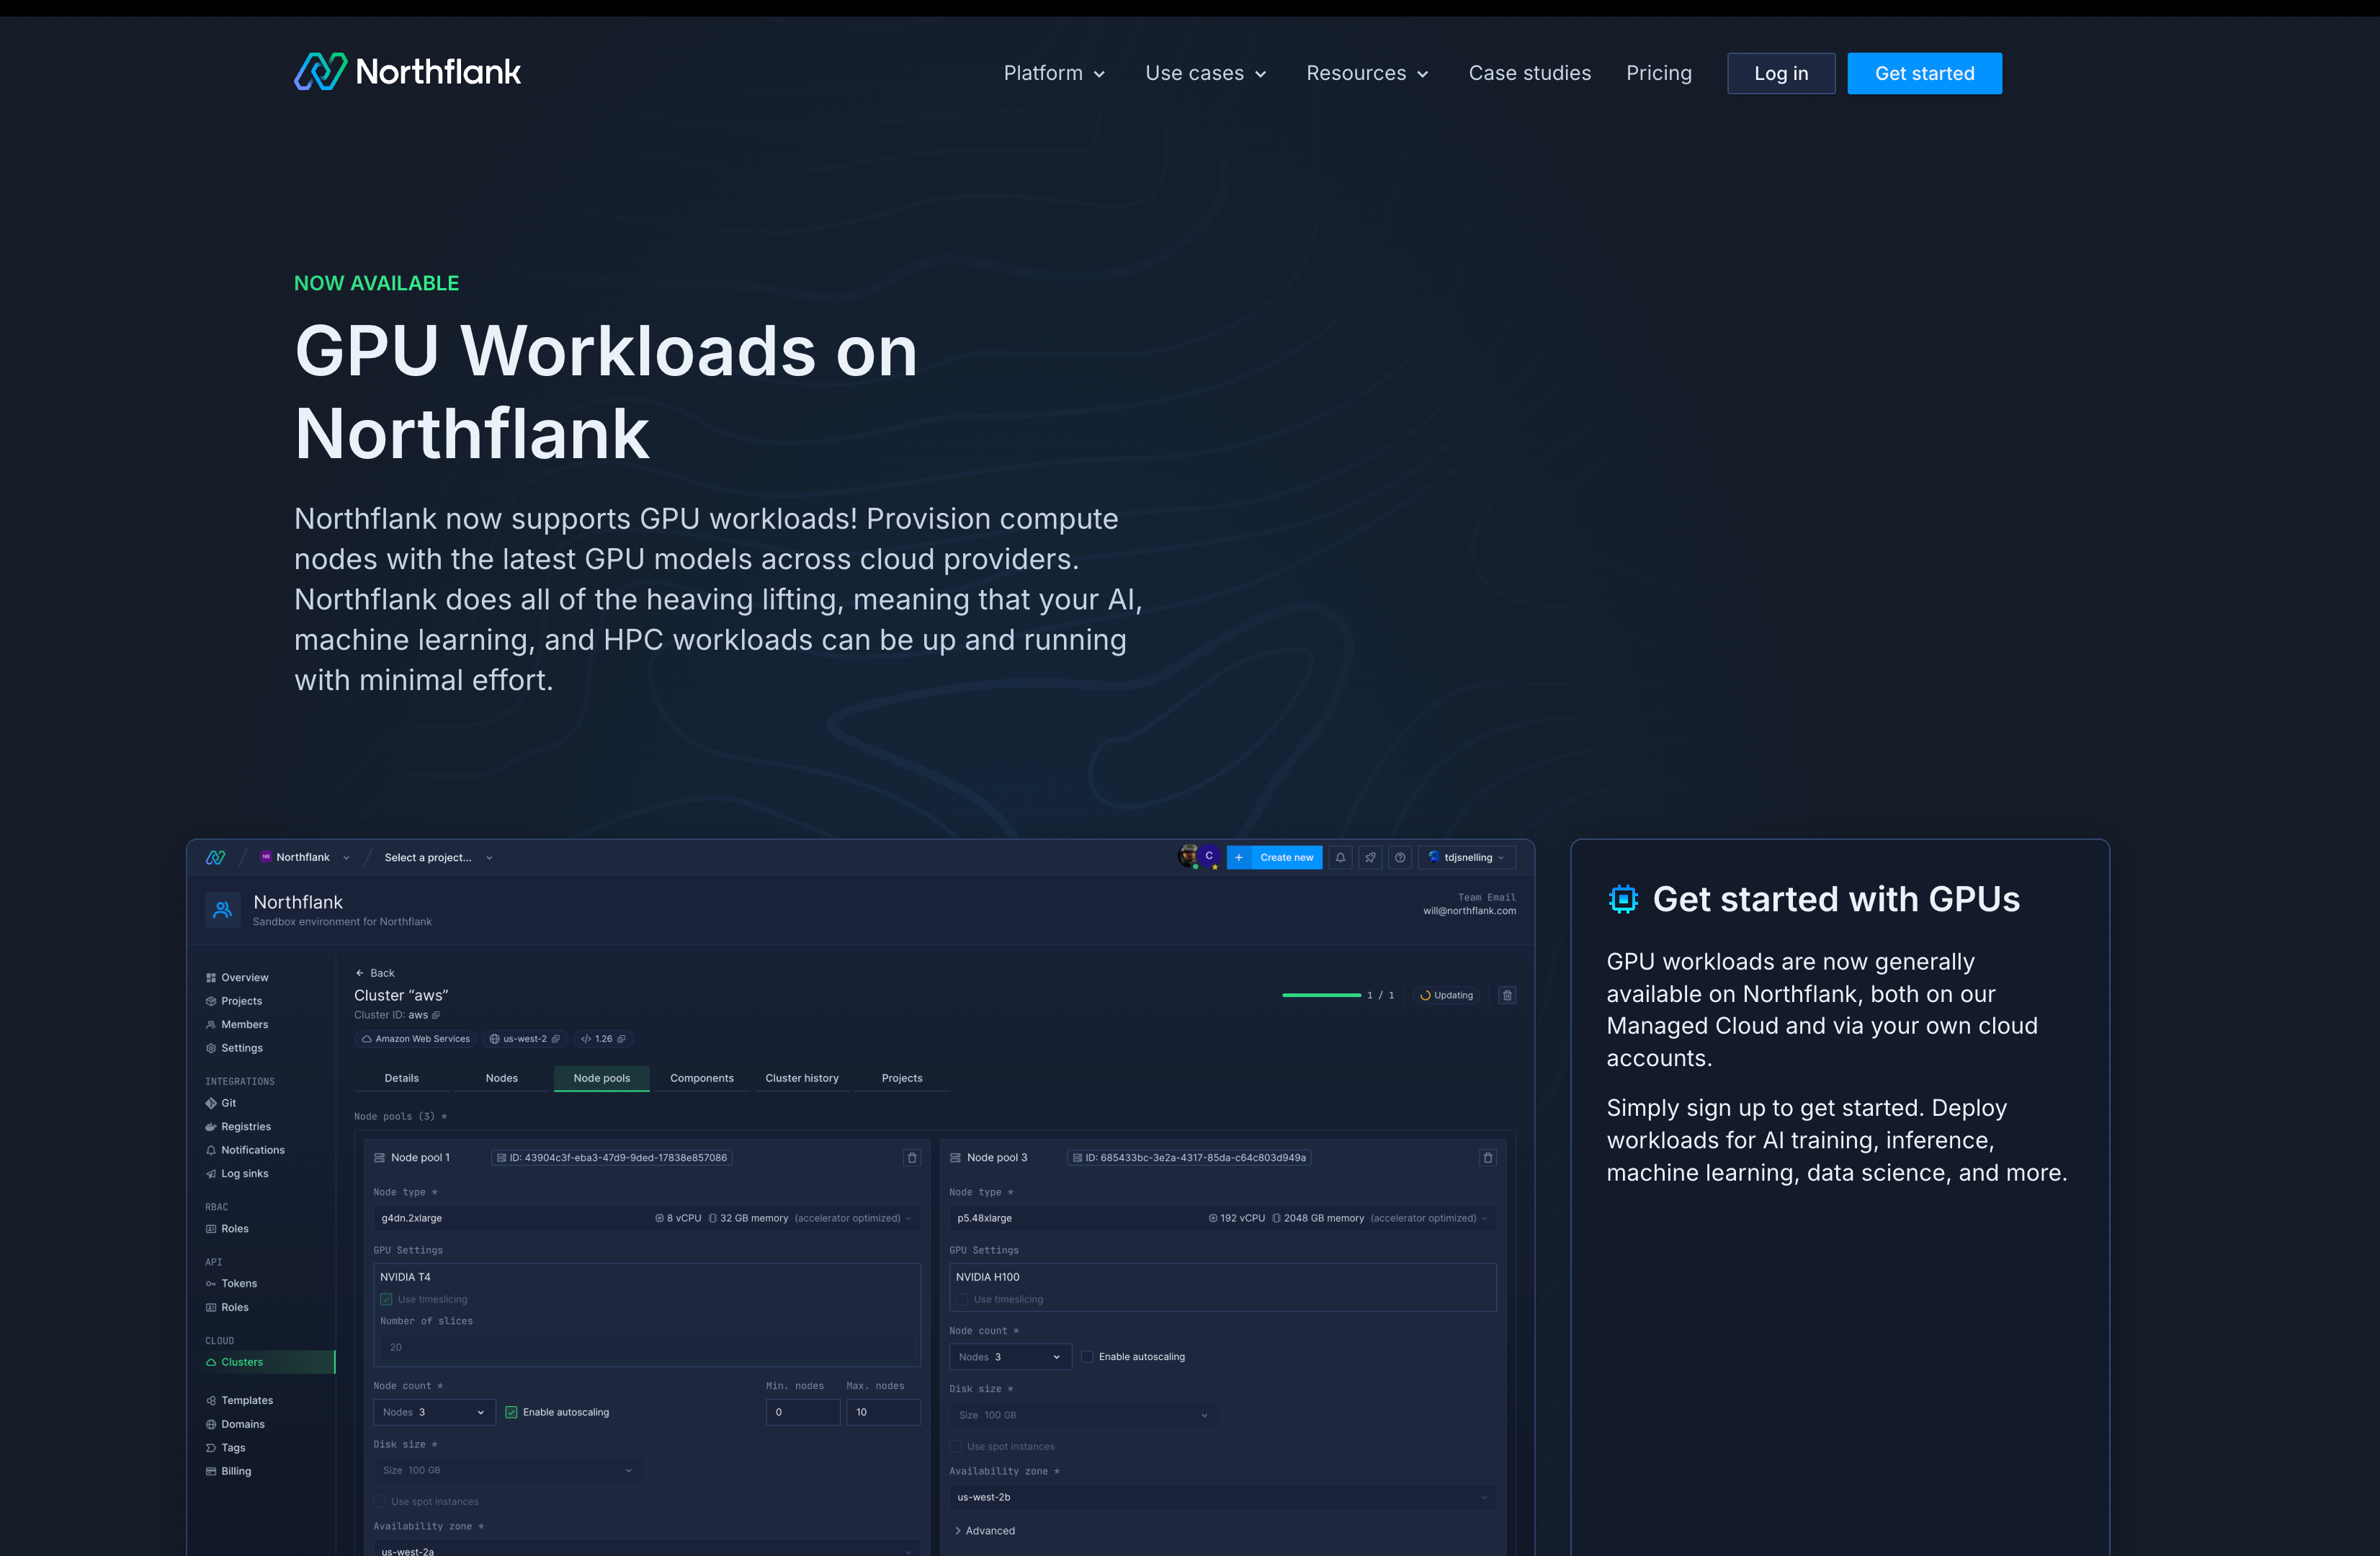Open Settings in the sidebar

click(234, 1048)
